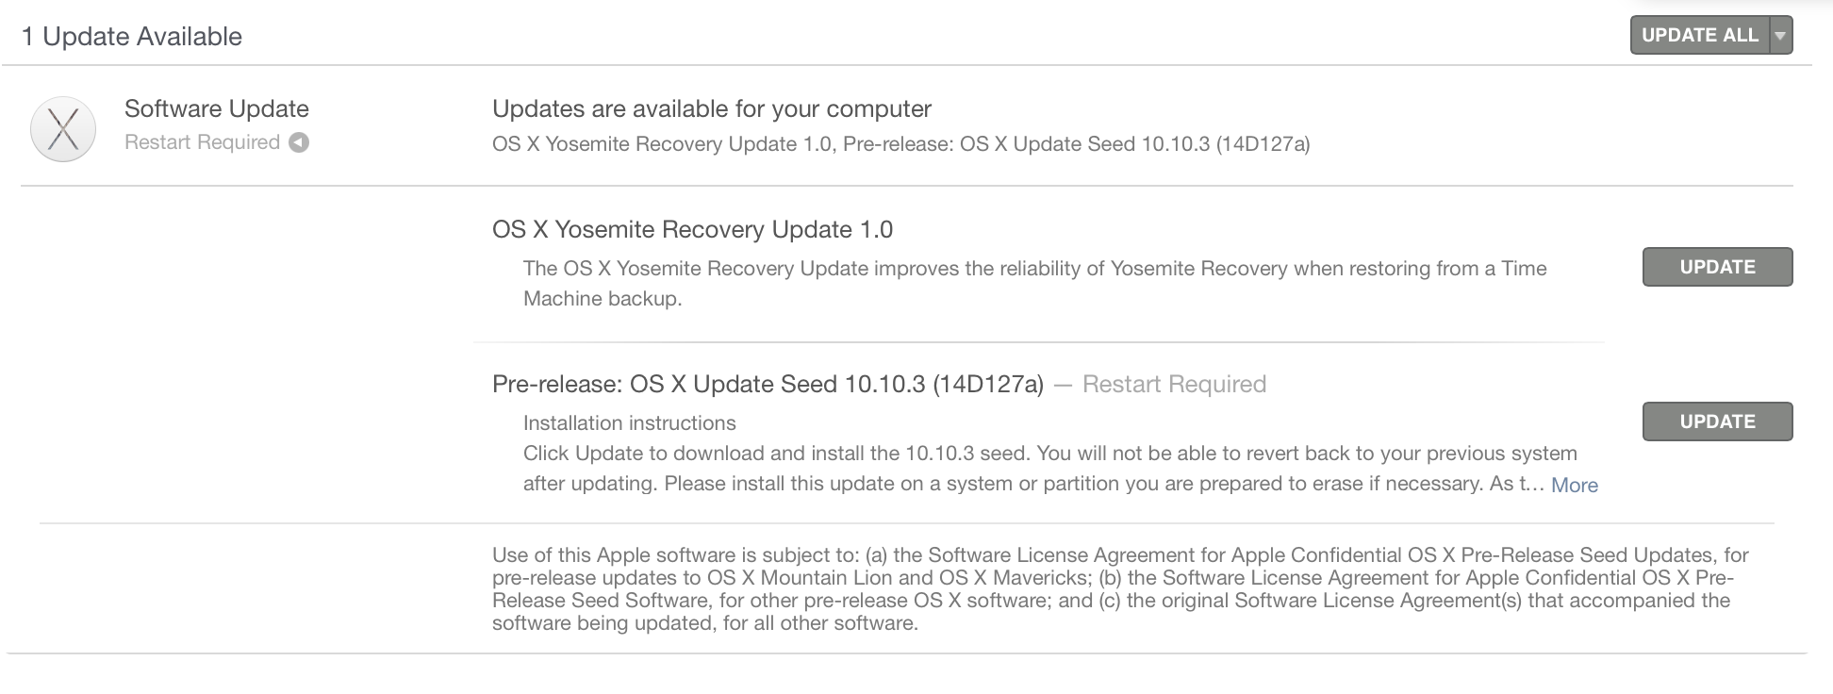
Task: Click "Restart Required" label beside the seed title
Action: point(1174,384)
